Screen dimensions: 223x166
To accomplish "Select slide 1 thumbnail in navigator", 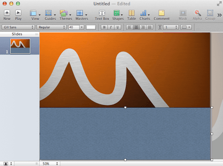I will pyautogui.click(x=20, y=46).
